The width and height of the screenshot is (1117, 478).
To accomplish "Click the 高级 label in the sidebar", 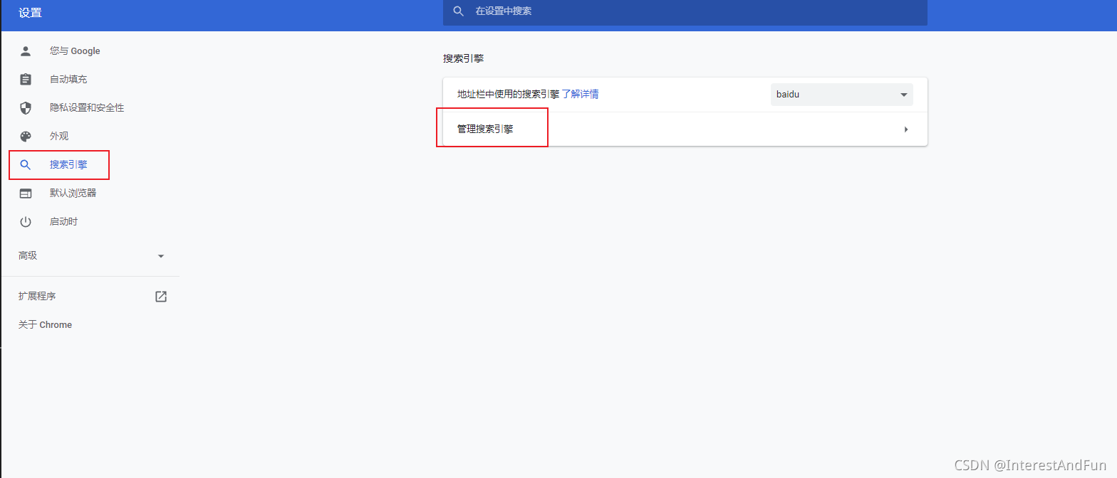I will pos(28,256).
